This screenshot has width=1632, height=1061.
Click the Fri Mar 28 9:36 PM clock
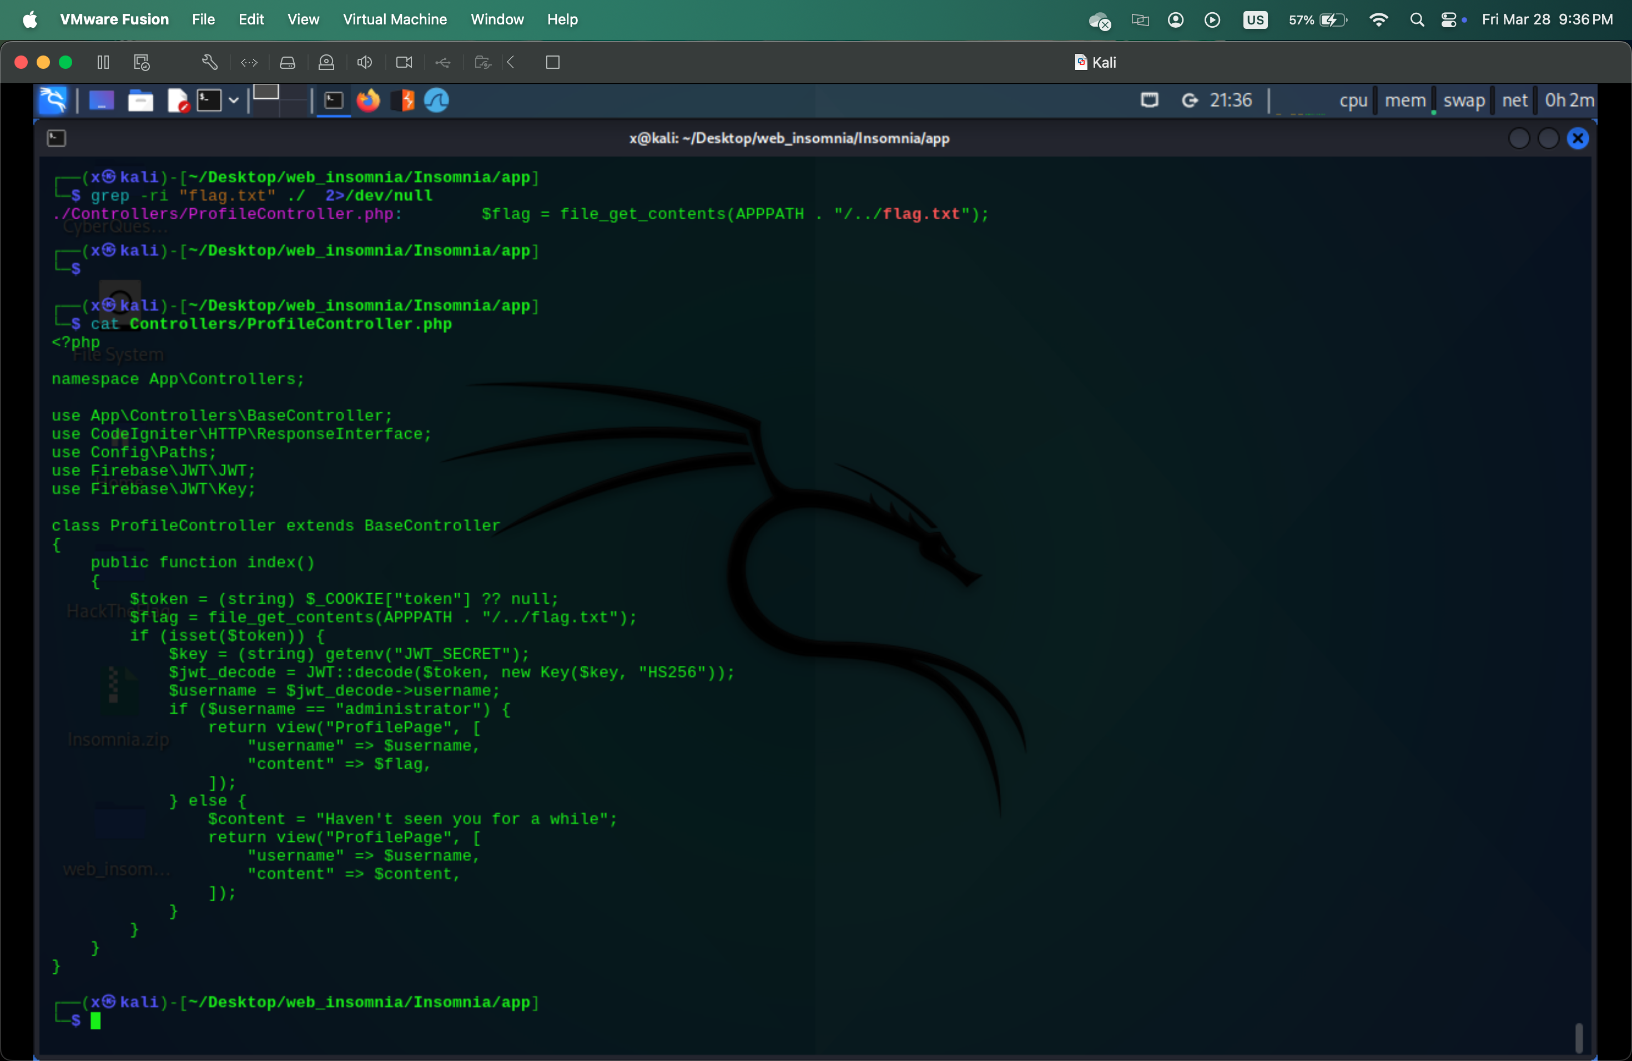coord(1547,19)
